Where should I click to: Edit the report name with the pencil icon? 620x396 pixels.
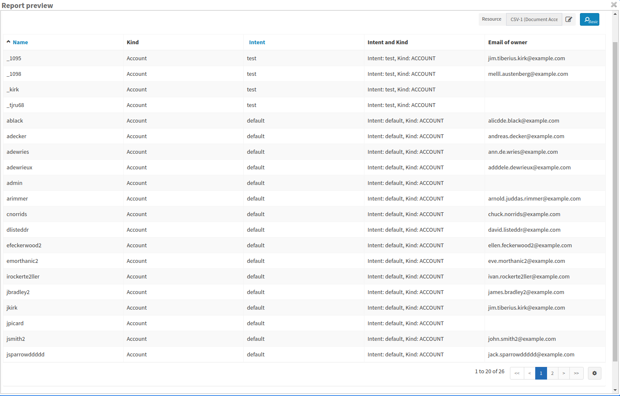pos(569,19)
